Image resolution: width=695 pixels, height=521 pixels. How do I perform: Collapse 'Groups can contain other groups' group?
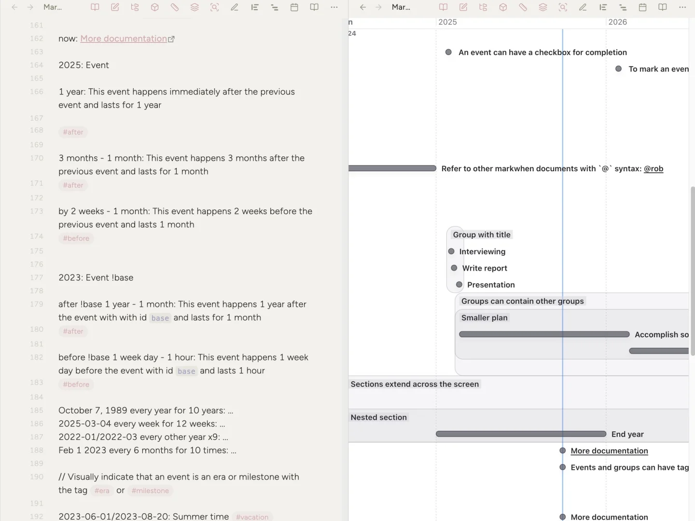click(523, 301)
